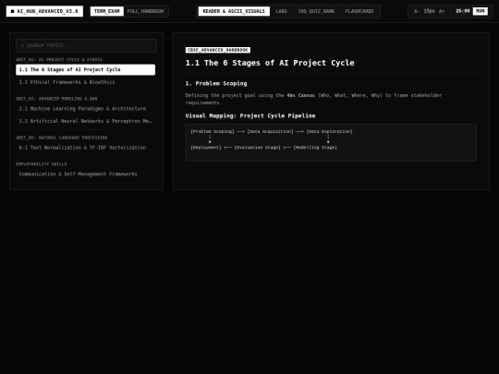Screen dimensions: 499x374
Task: Click [Data Exploration] in the ASCII diagram
Action: click(x=329, y=131)
